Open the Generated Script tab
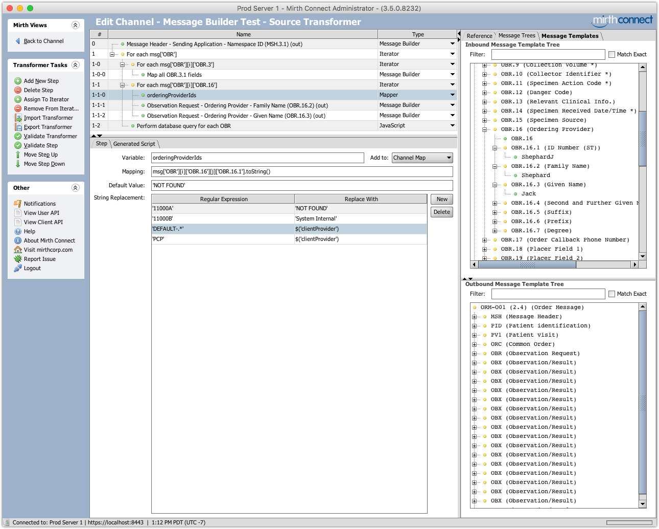The height and width of the screenshot is (529, 659). [x=134, y=144]
